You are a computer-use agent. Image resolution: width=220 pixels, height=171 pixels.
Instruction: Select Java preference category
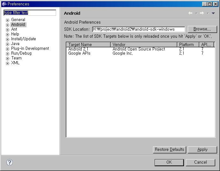click(15, 43)
